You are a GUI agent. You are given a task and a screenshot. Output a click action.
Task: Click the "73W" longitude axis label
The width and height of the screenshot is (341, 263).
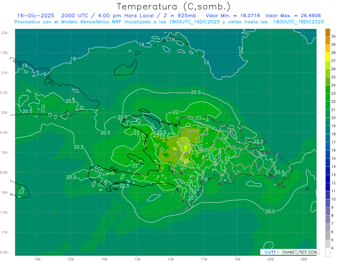(x=137, y=259)
